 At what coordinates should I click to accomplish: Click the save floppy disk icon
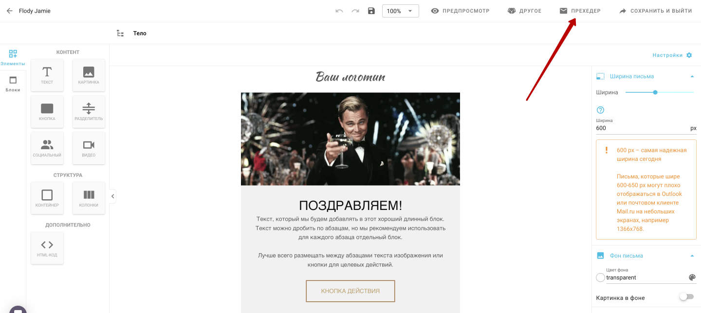point(371,11)
